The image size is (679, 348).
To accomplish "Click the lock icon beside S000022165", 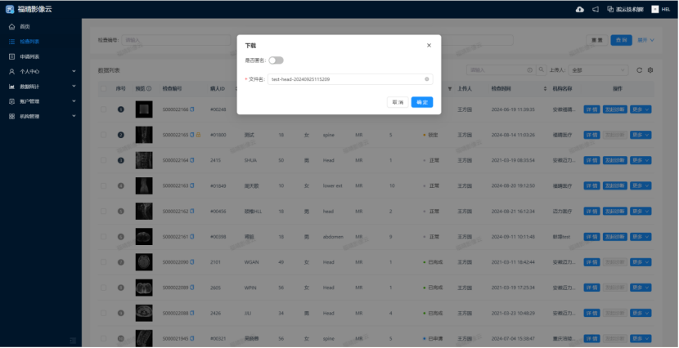I will point(198,134).
